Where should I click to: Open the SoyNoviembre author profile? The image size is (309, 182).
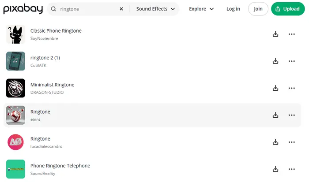point(44,39)
